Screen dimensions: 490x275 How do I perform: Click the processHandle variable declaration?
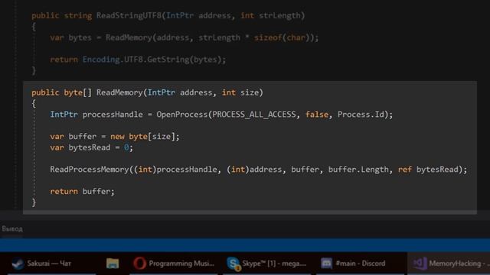pyautogui.click(x=113, y=115)
